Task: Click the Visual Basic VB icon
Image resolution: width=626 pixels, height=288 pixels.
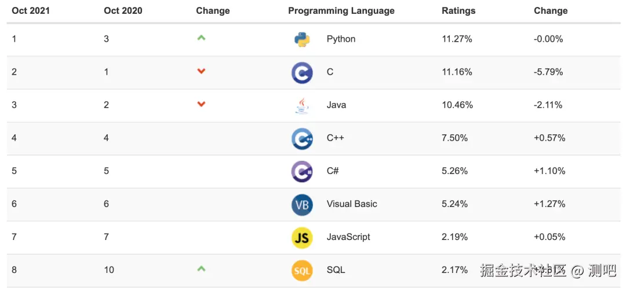Action: pos(302,204)
